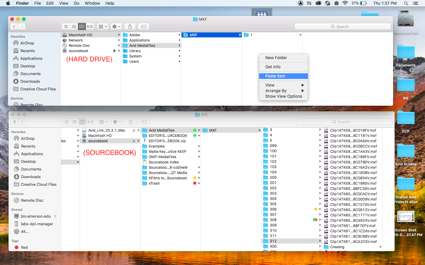Select Sourcebook Index file
Image resolution: width=425 pixels, height=265 pixels.
point(170,162)
